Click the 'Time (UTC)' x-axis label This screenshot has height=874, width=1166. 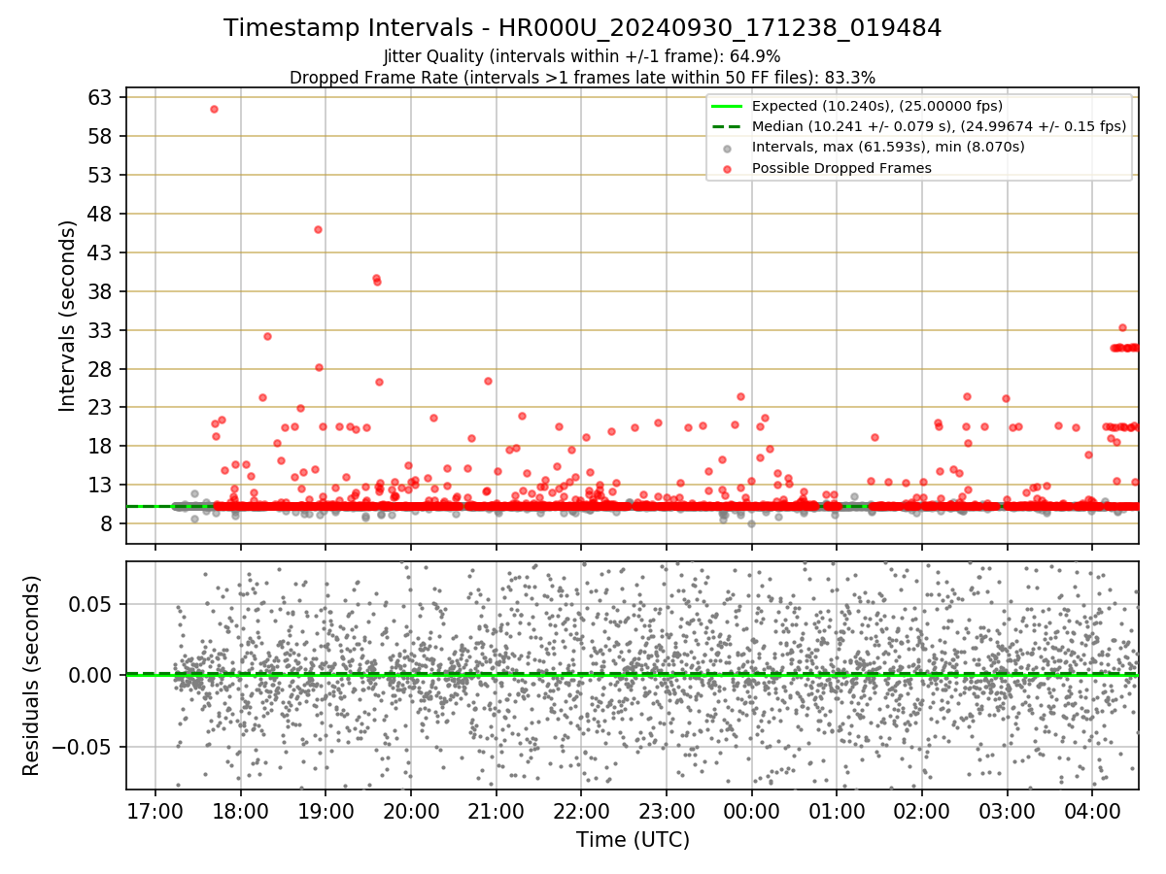[633, 840]
